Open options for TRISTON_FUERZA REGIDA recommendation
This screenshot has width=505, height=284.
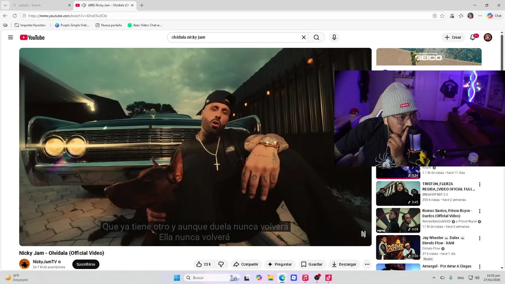click(x=480, y=185)
